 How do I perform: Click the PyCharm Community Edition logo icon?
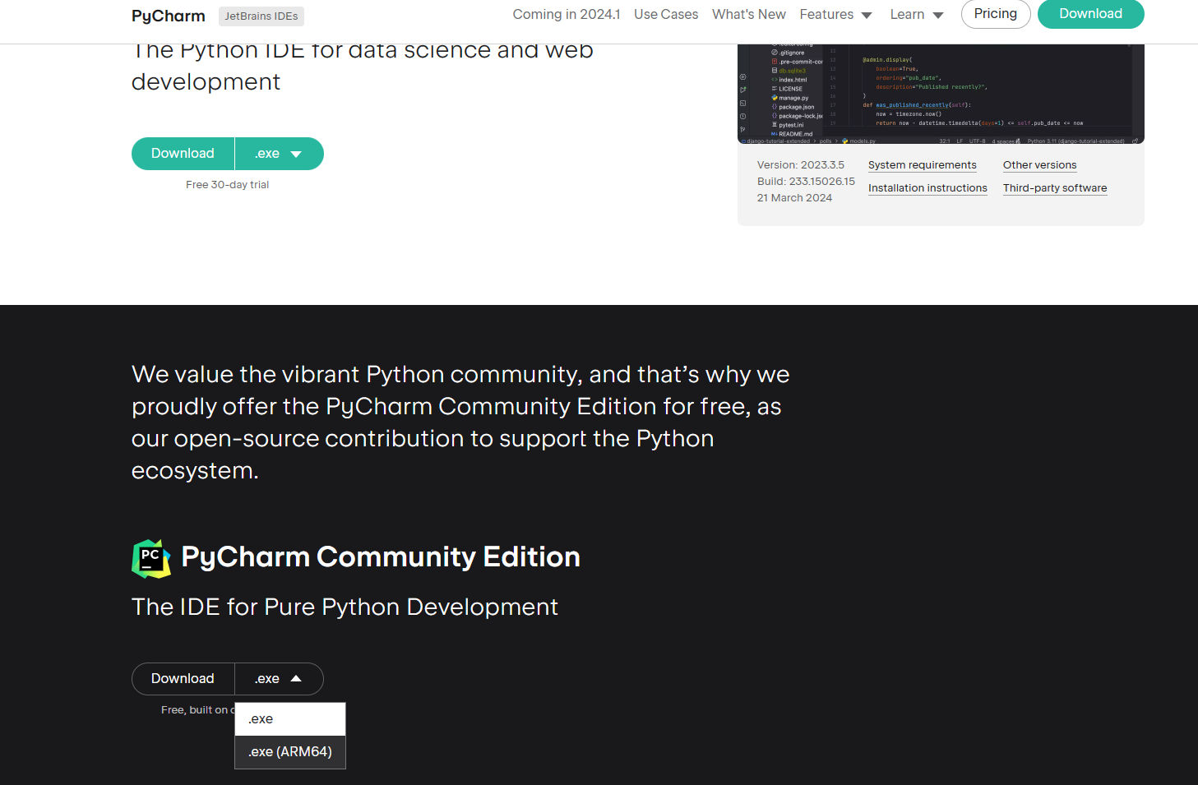coord(151,558)
